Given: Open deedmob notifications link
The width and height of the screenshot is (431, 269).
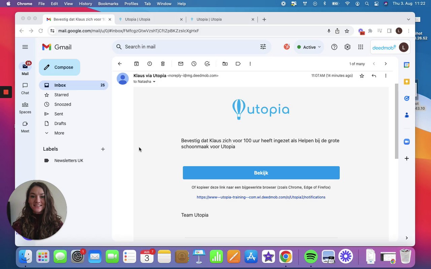Looking at the screenshot, I should 261,197.
